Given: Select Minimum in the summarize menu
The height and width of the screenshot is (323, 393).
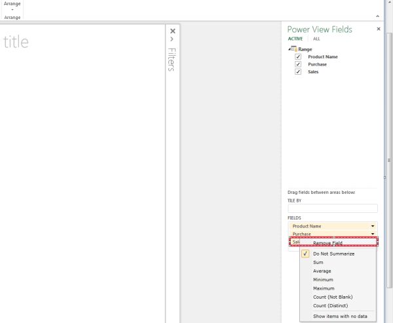Looking at the screenshot, I should click(x=323, y=280).
